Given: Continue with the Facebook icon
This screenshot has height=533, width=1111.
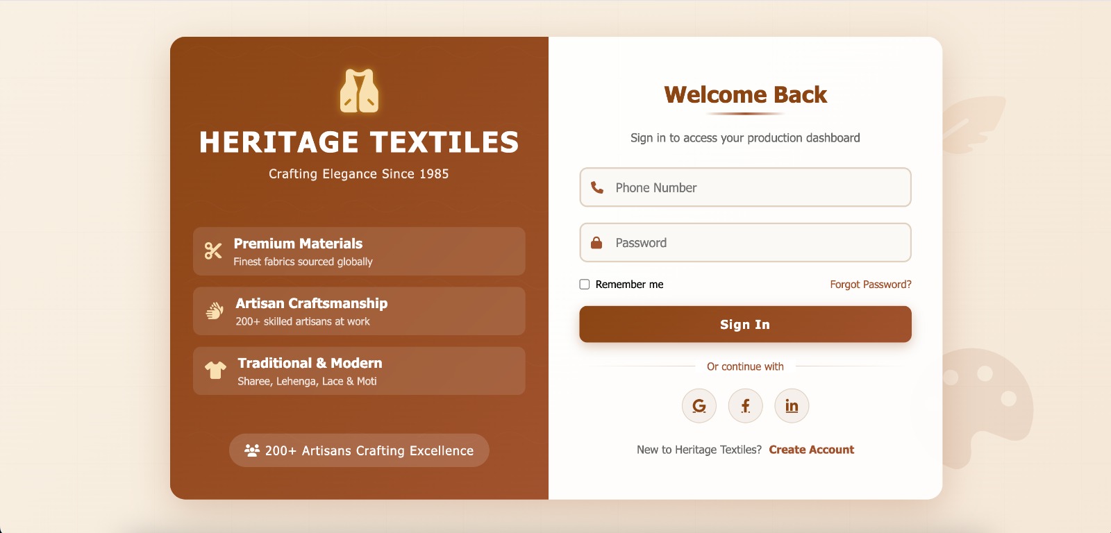Looking at the screenshot, I should 745,406.
